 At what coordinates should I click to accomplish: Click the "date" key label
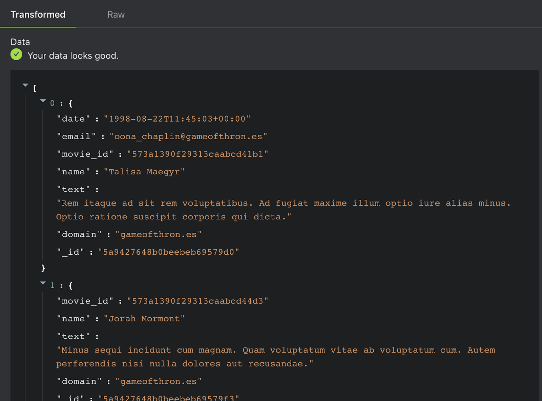pos(74,119)
